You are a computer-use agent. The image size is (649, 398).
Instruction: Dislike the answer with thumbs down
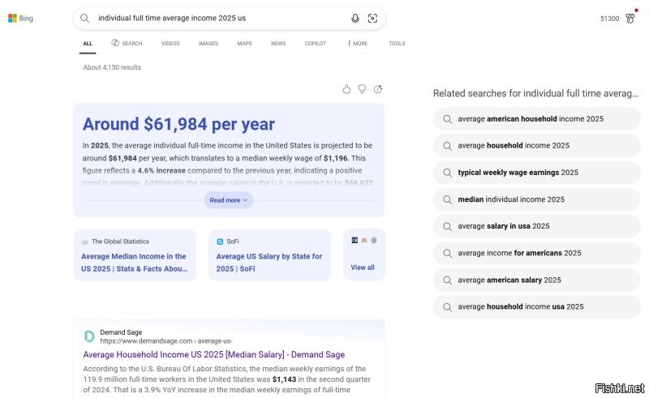[362, 89]
